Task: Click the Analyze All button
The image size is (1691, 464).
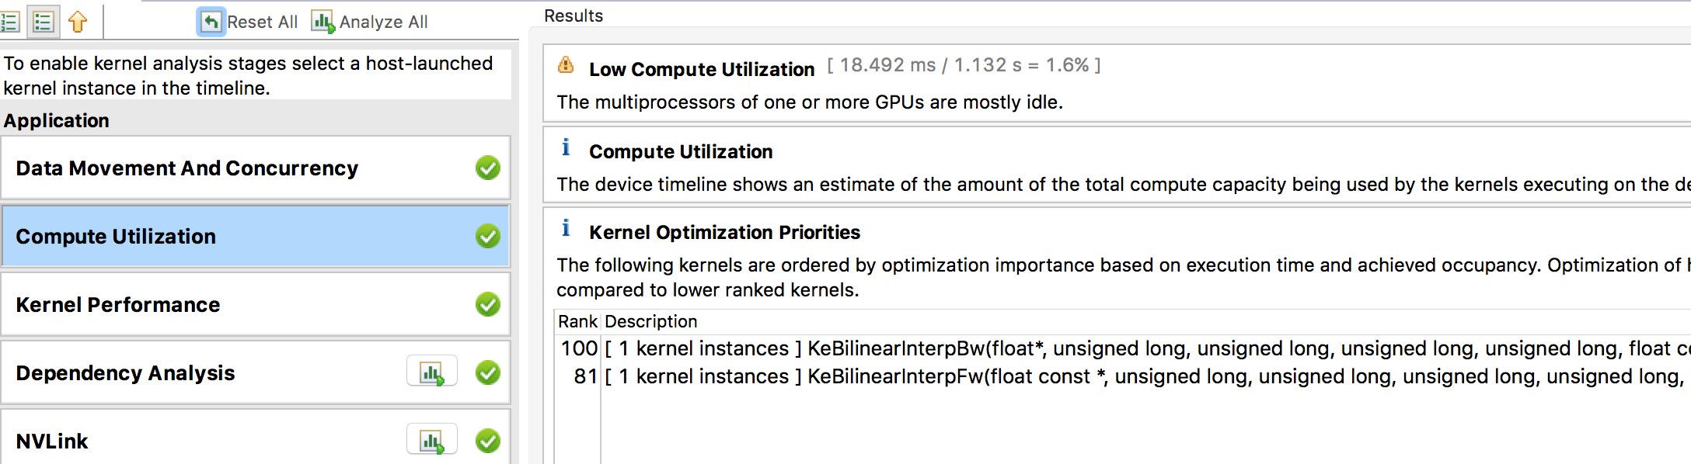Action: click(x=369, y=22)
